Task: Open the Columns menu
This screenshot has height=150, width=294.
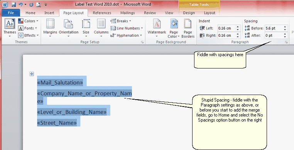Action: pos(101,28)
